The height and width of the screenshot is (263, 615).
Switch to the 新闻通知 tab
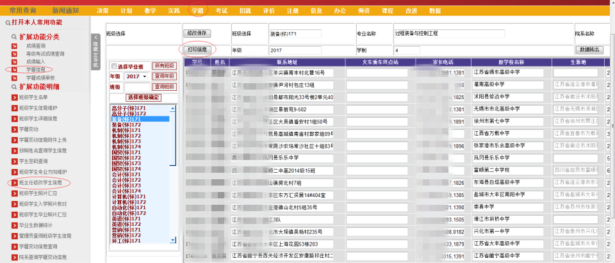pos(65,11)
